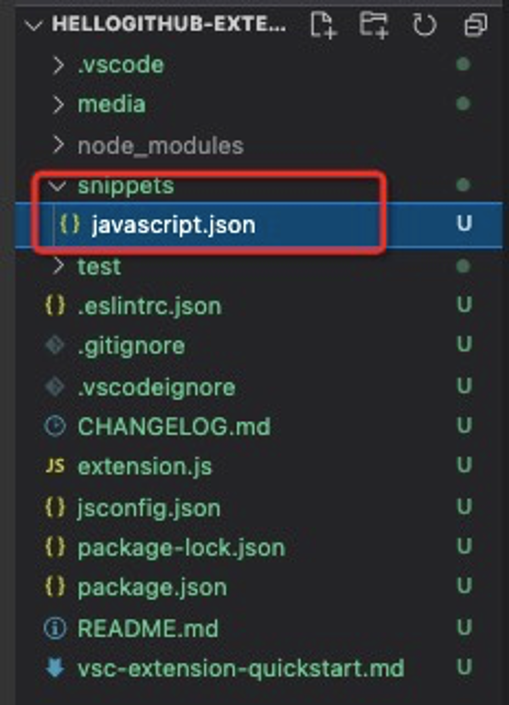Click the blue arrow icon of vsc-extension-quickstart.md

(x=55, y=668)
